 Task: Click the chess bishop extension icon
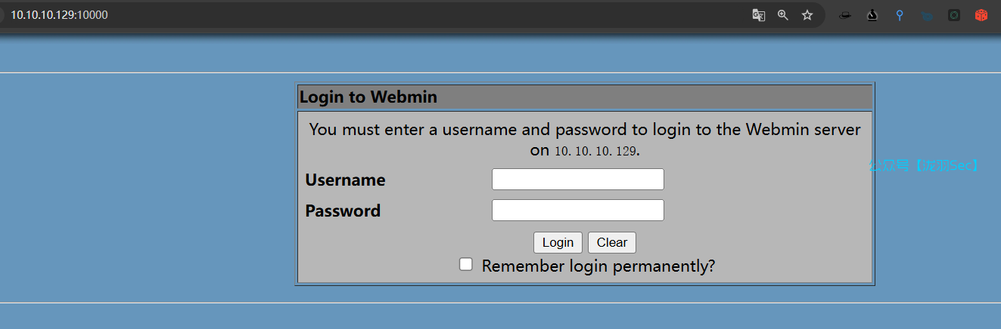pos(872,15)
